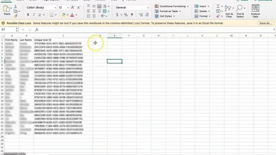Image resolution: width=276 pixels, height=155 pixels.
Task: Expand the font color palette arrow
Action: [x=76, y=15]
